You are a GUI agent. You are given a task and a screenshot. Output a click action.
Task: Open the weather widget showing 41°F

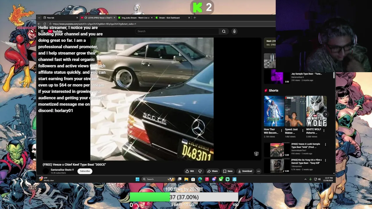46,179
